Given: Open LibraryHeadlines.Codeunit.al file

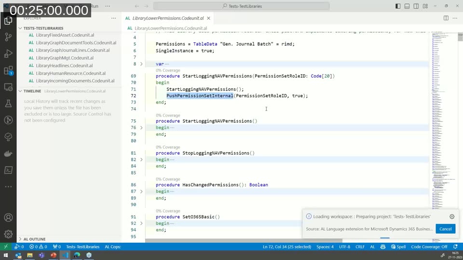Looking at the screenshot, I should 64,66.
